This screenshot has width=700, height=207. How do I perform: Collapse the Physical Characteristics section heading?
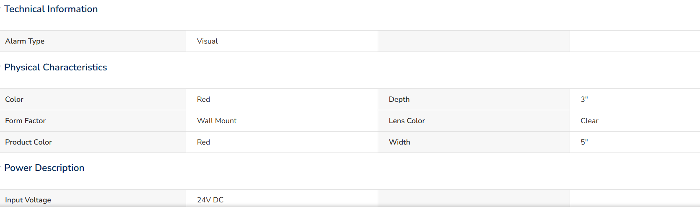(55, 67)
